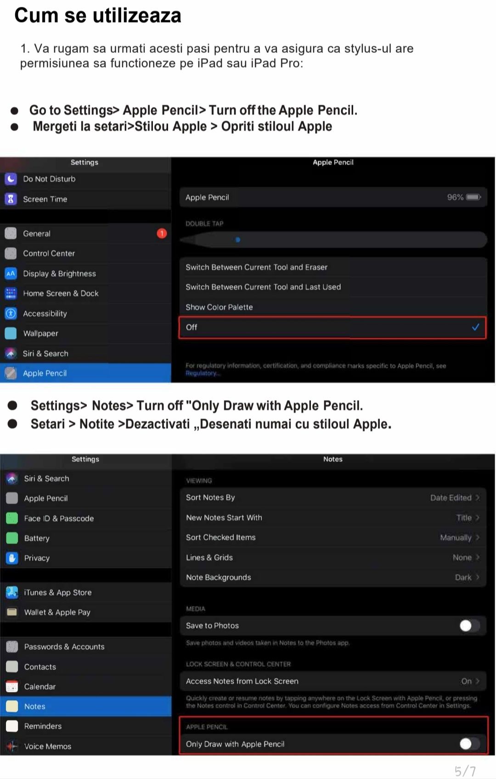
Task: Open the Sort Notes By Date Edited chevron
Action: point(478,497)
